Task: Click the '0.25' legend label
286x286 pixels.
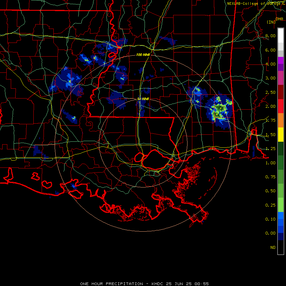Action: (270, 205)
